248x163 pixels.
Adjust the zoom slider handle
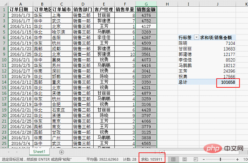(x=220, y=159)
